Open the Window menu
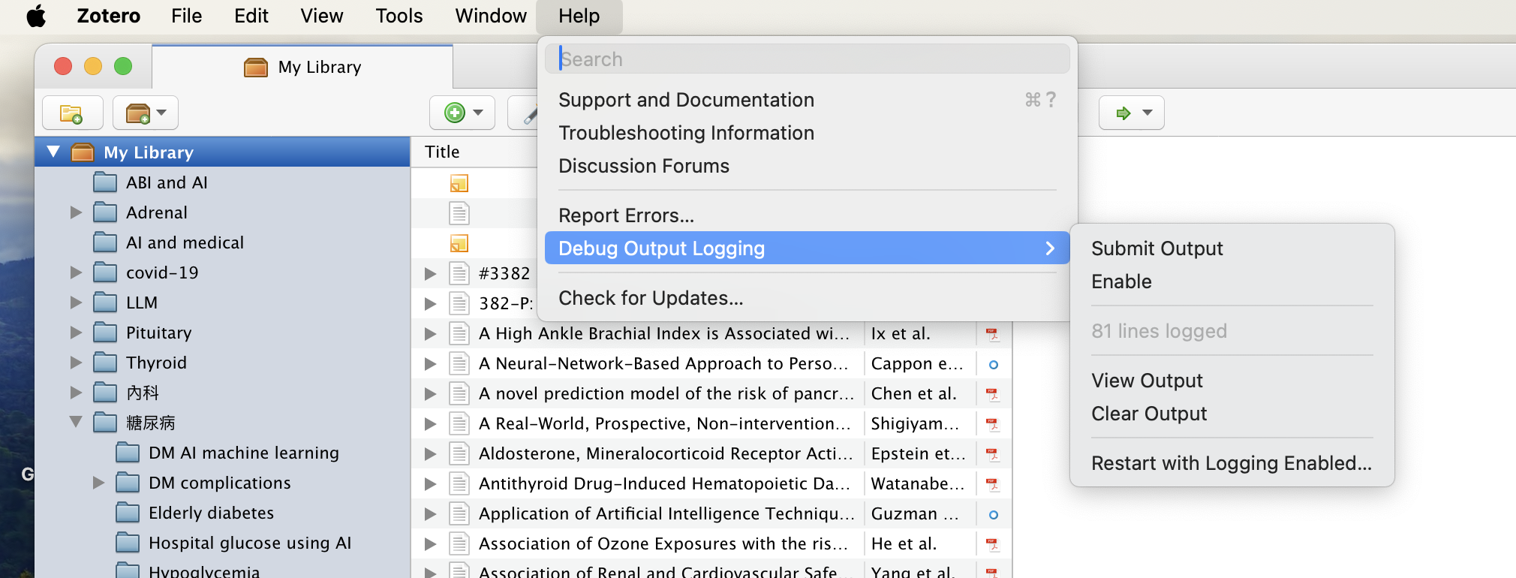This screenshot has height=578, width=1516. pos(491,16)
